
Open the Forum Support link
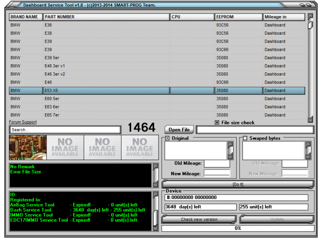pos(23,122)
